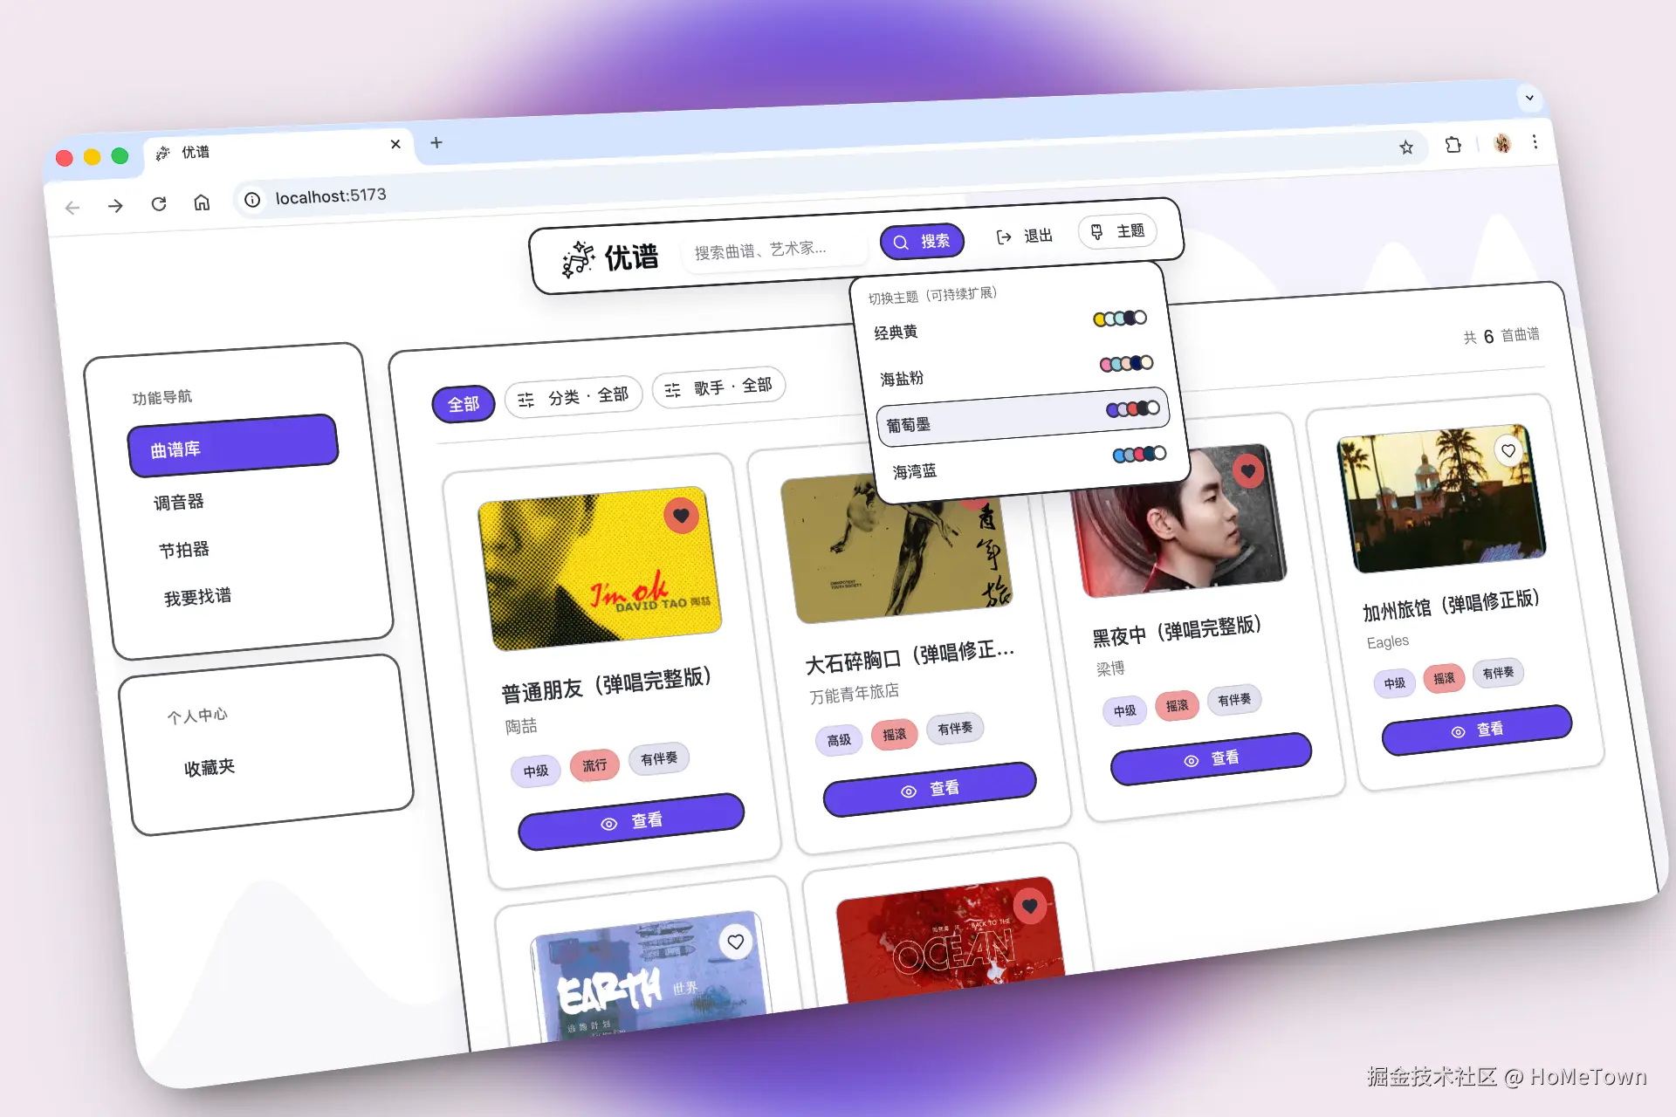The width and height of the screenshot is (1676, 1117).
Task: Open the 分类·全部 category filter
Action: 574,394
